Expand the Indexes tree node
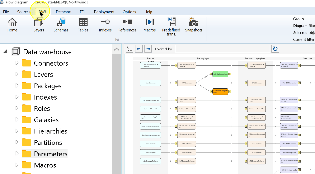This screenshot has width=315, height=174. 17,97
